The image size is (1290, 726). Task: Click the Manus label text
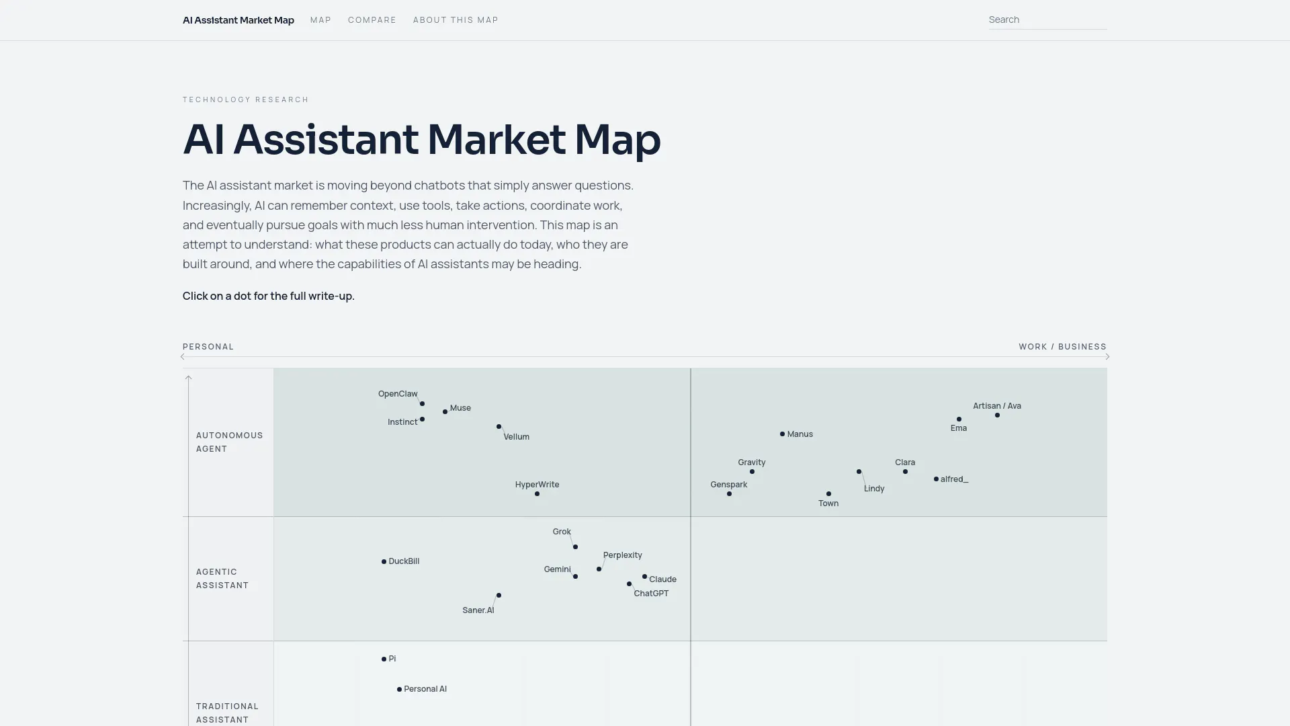pos(800,434)
